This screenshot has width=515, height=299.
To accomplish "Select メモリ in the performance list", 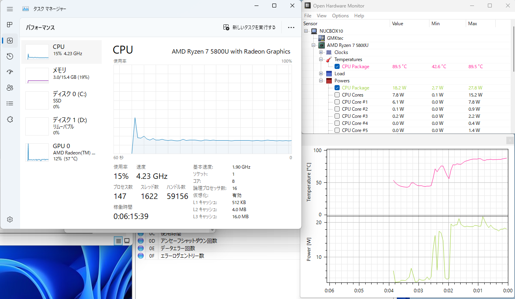I will (61, 76).
